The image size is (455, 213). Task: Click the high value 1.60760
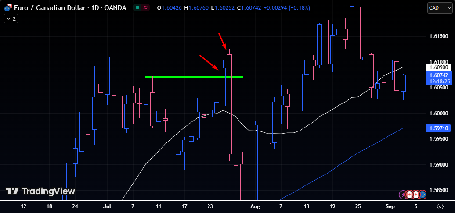(x=199, y=8)
